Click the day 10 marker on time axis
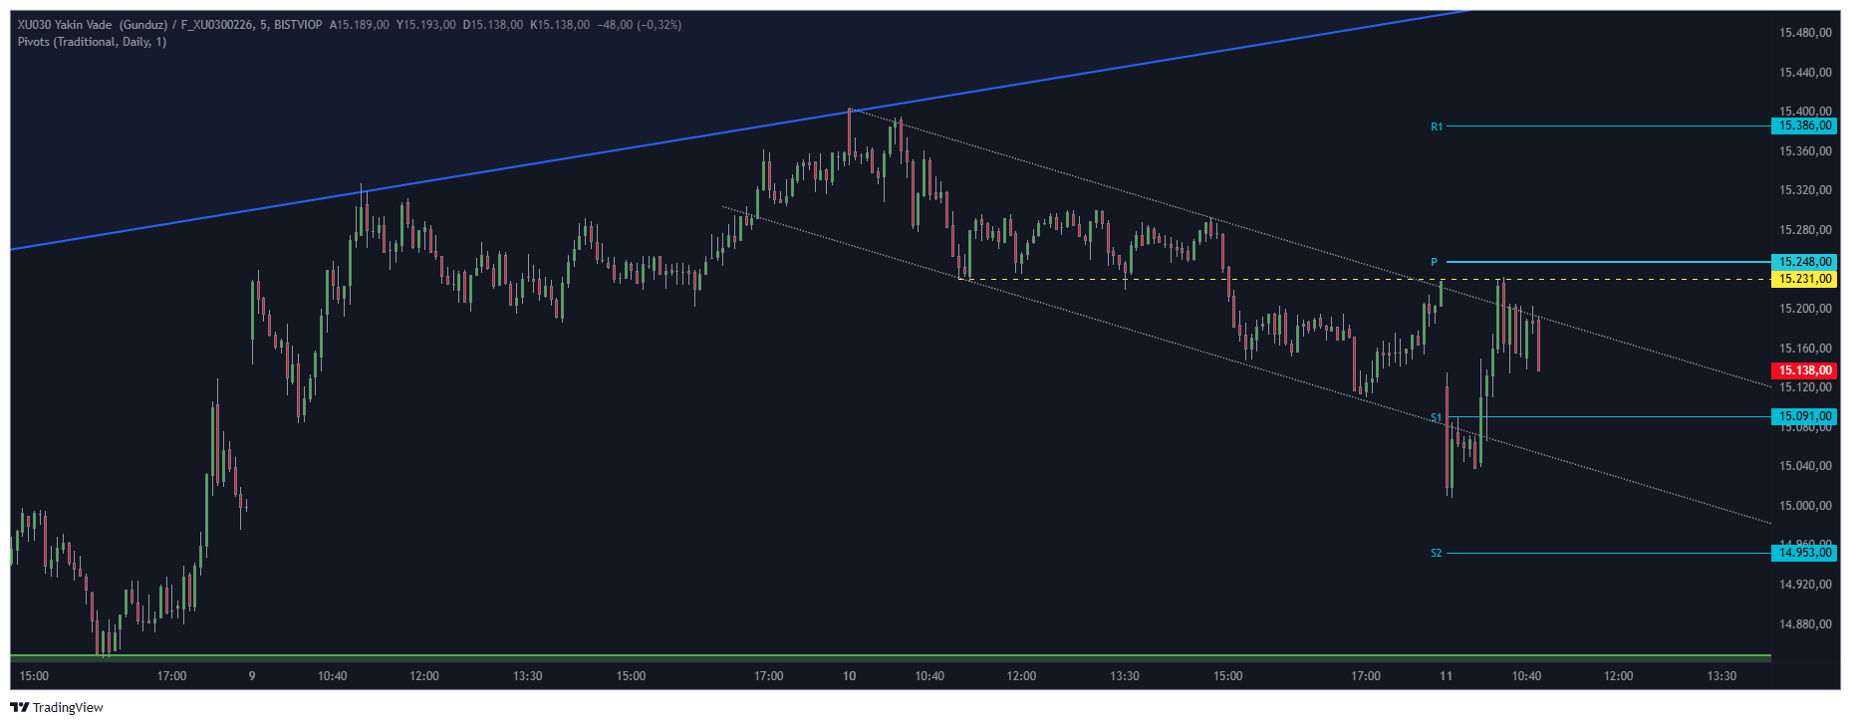Image resolution: width=1851 pixels, height=725 pixels. point(849,676)
